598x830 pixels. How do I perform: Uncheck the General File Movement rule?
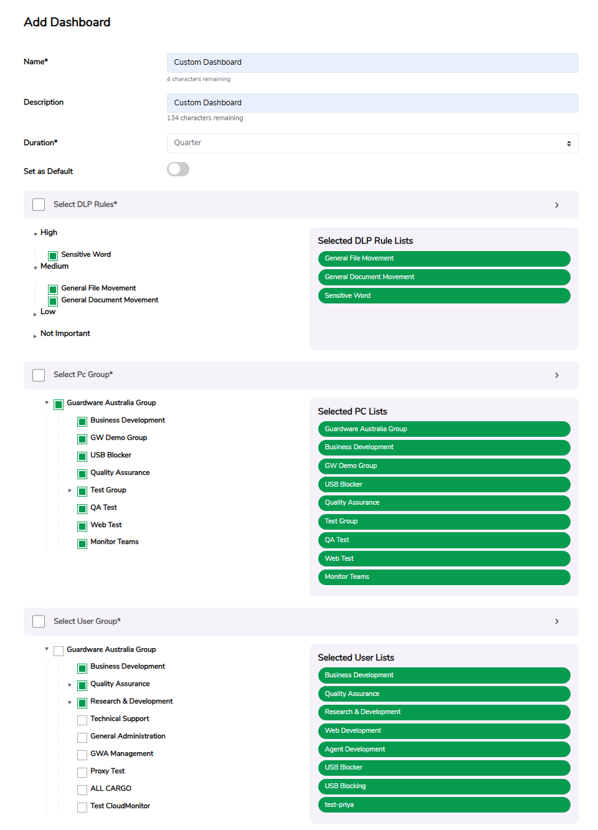52,289
